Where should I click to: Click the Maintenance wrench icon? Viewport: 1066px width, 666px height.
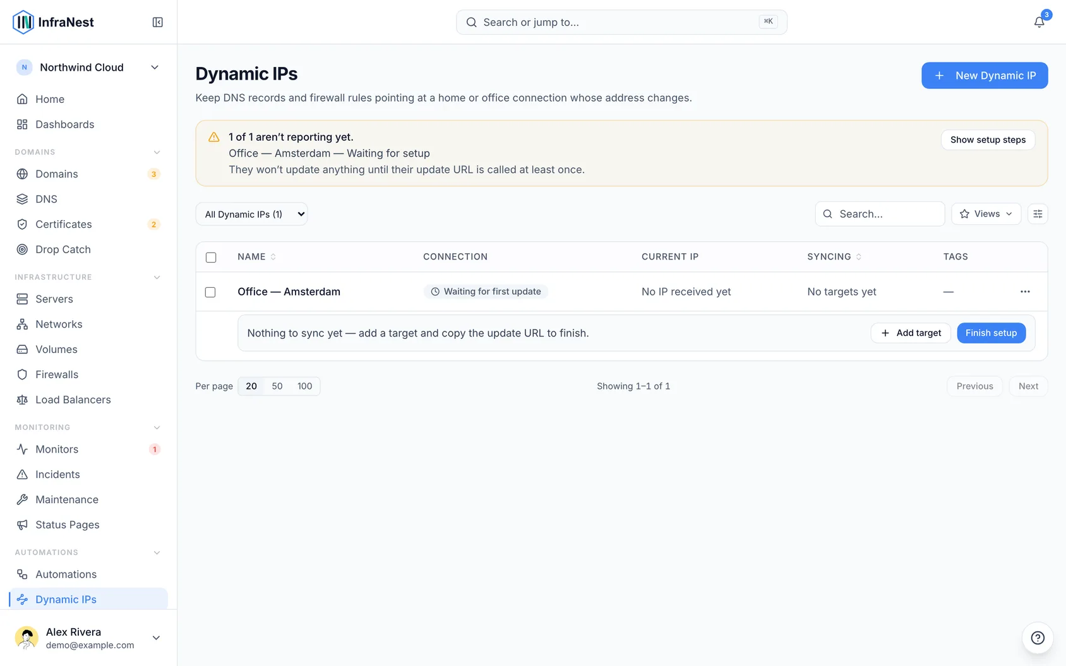pyautogui.click(x=22, y=499)
